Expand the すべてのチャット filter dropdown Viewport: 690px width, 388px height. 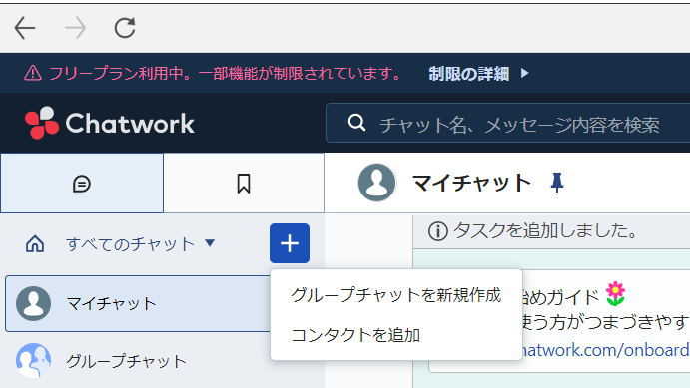[141, 244]
